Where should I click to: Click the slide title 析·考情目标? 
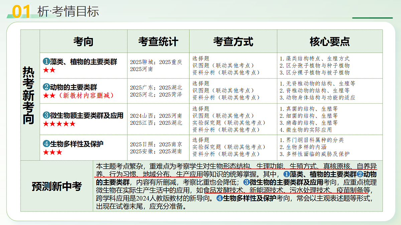69,11
